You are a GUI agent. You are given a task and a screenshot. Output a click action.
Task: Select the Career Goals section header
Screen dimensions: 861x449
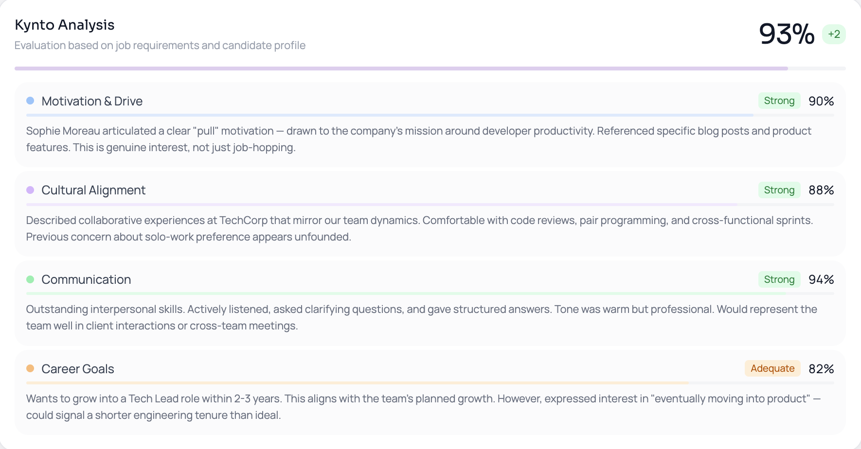[78, 369]
